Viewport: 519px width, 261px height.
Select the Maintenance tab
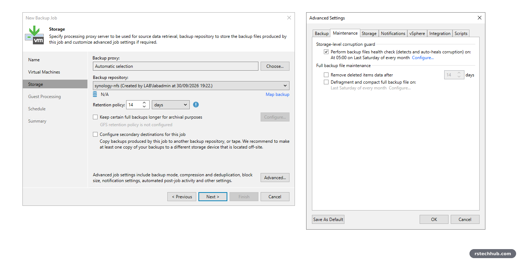[345, 33]
